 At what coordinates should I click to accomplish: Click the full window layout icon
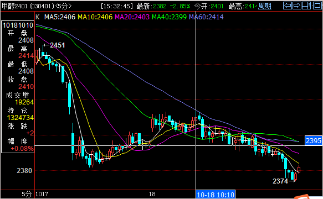pos(317,6)
